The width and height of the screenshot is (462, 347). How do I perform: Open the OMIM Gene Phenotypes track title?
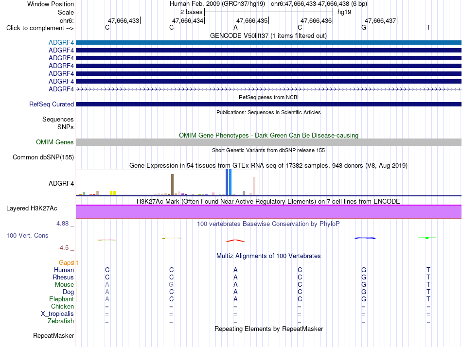coord(268,135)
